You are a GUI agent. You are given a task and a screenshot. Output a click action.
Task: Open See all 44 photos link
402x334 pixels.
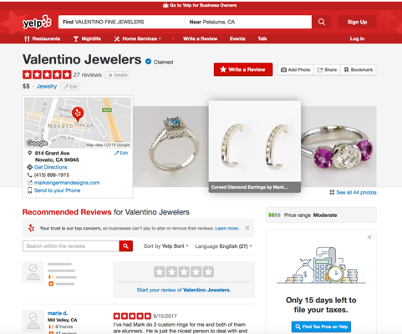[353, 192]
